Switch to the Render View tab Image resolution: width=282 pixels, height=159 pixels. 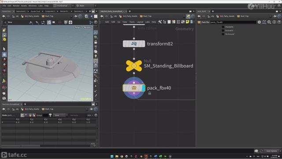pyautogui.click(x=35, y=11)
